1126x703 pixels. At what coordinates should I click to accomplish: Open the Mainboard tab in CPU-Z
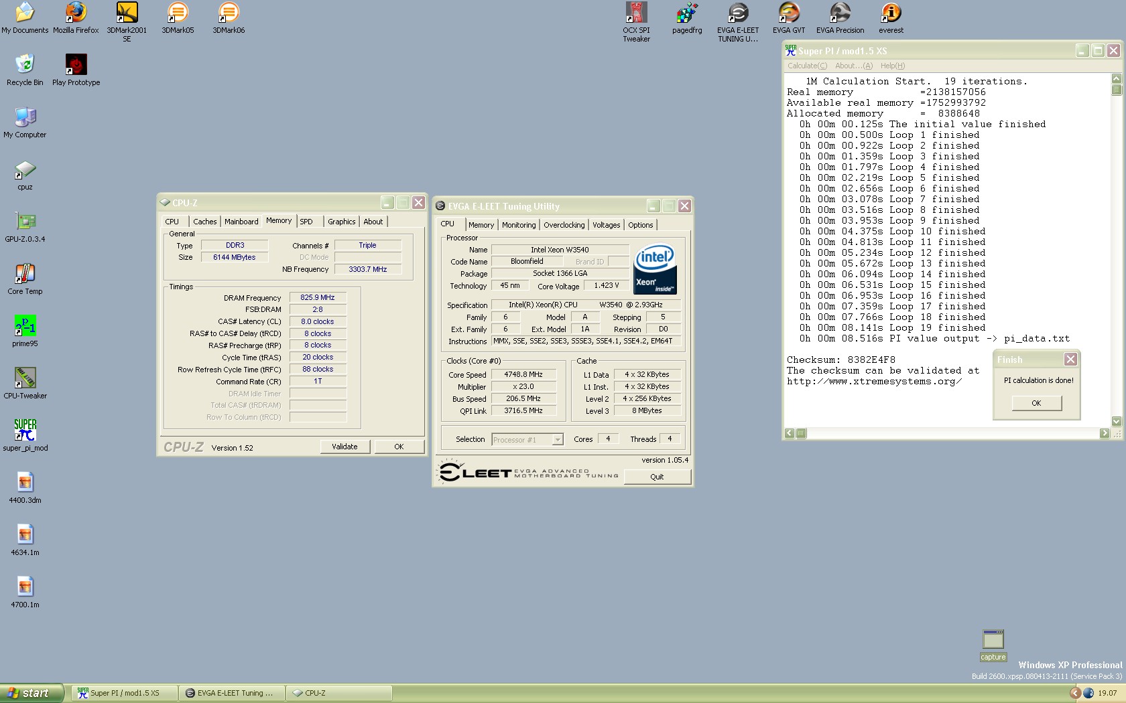[241, 222]
